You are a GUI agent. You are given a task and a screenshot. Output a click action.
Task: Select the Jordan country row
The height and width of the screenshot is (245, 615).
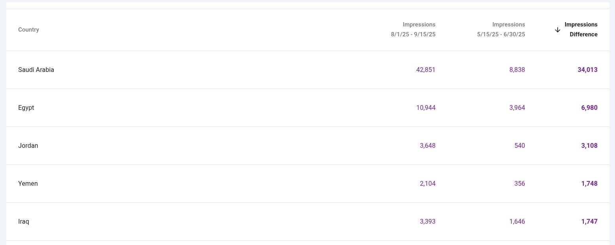(28, 146)
